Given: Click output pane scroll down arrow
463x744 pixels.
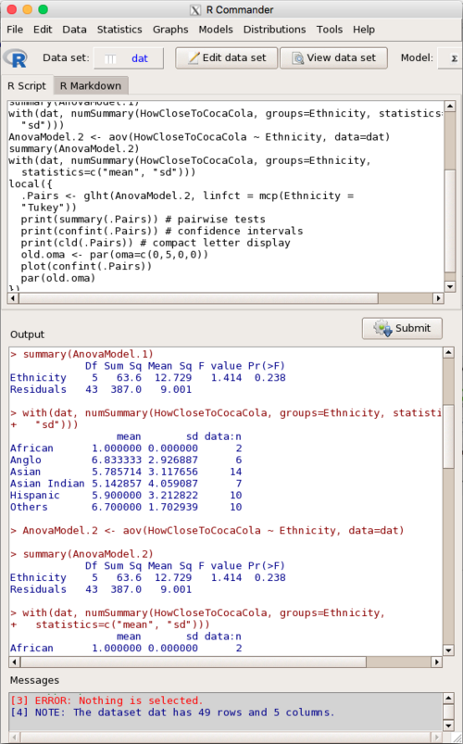Looking at the screenshot, I should click(448, 650).
